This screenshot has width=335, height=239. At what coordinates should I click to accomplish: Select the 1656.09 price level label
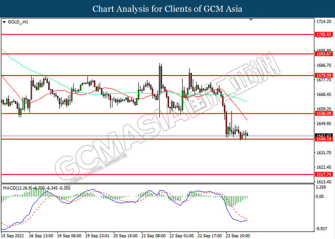[x=324, y=113]
